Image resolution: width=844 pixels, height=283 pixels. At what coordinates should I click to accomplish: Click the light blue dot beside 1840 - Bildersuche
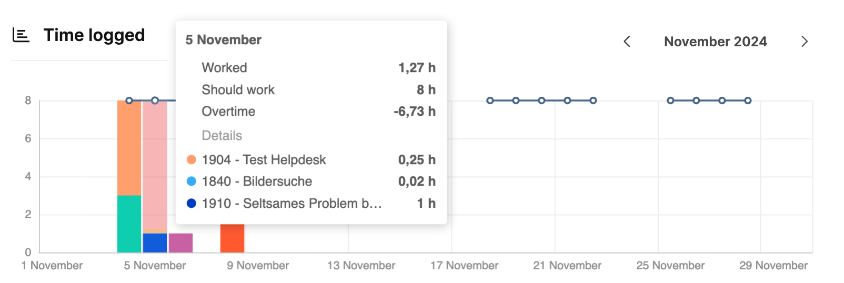(192, 181)
